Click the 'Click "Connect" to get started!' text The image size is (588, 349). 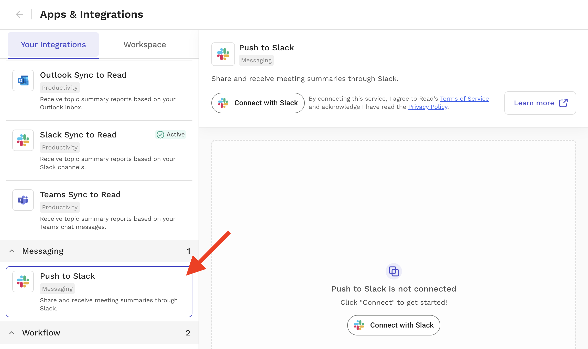tap(394, 303)
